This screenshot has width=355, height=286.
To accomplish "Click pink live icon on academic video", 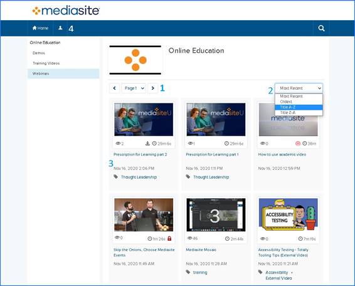I will pos(298,144).
